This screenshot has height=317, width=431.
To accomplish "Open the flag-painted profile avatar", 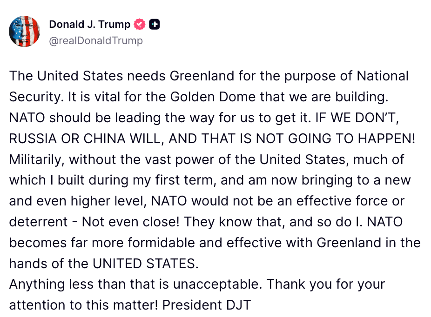I will pos(25,31).
